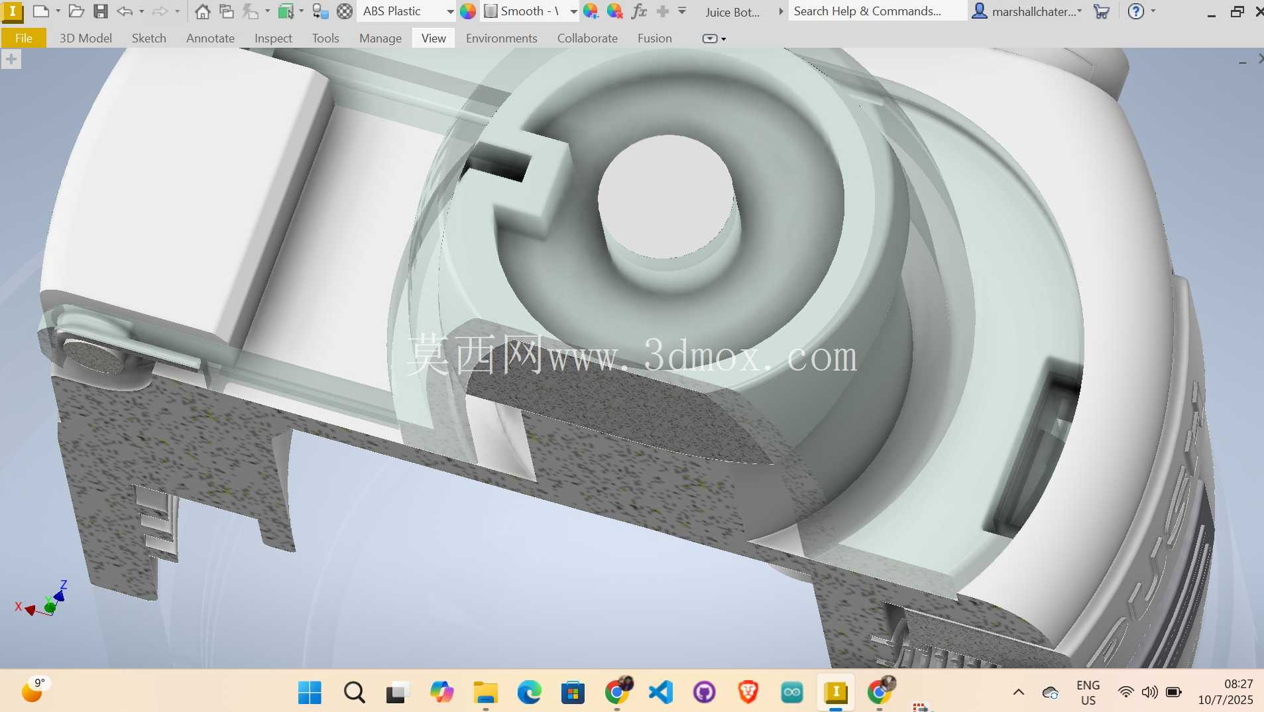Expand the Help dropdown arrow

coord(1153,11)
